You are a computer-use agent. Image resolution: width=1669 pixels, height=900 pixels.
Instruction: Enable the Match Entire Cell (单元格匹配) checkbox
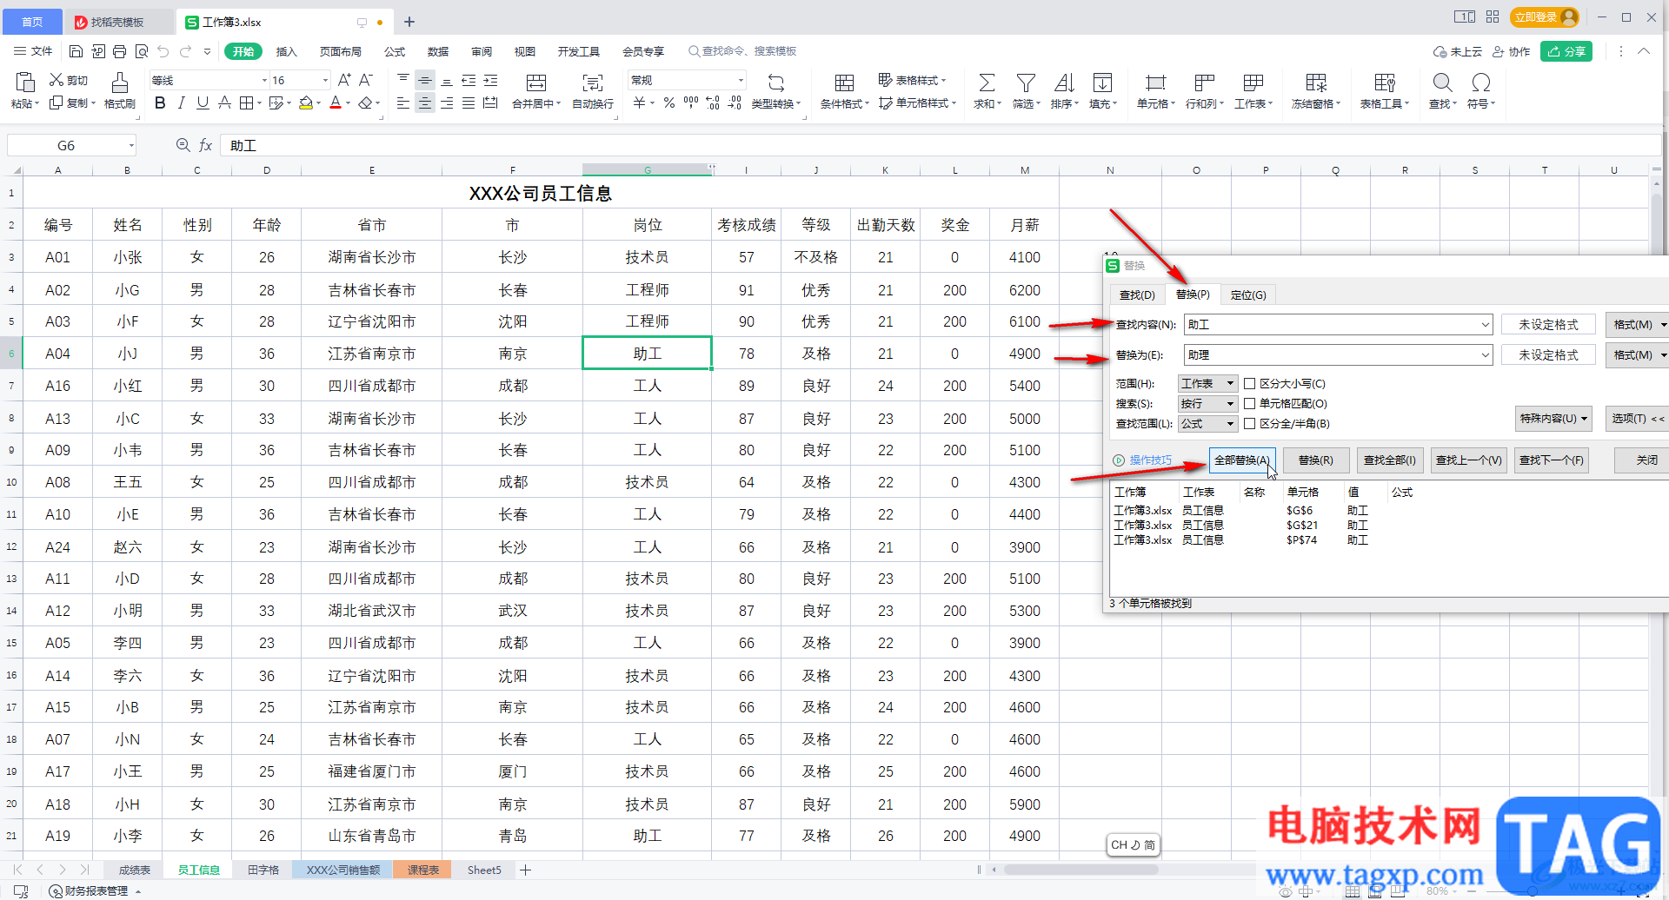1249,403
